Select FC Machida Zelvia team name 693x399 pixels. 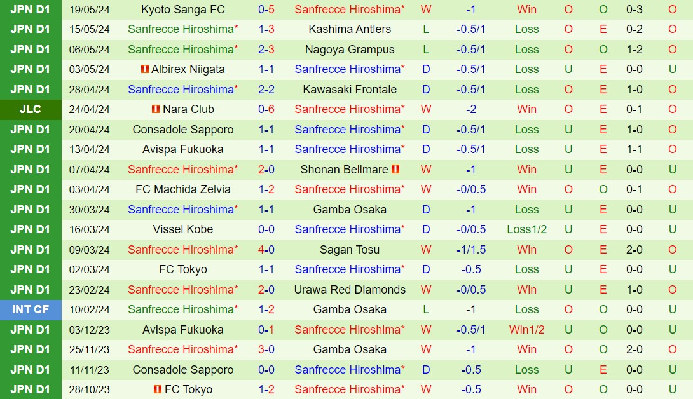click(x=183, y=189)
